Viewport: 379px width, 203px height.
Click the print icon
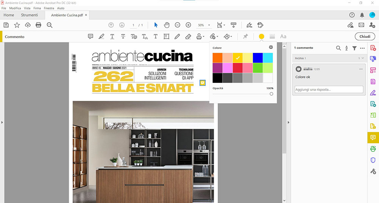[38, 25]
